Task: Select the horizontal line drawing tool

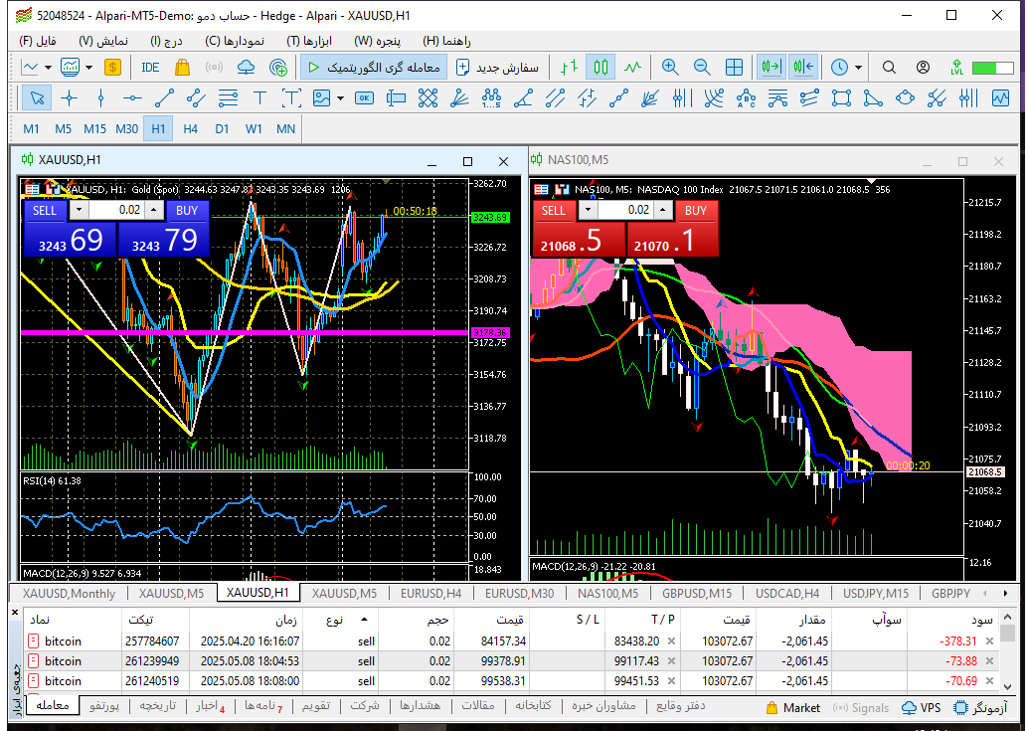Action: coord(132,98)
